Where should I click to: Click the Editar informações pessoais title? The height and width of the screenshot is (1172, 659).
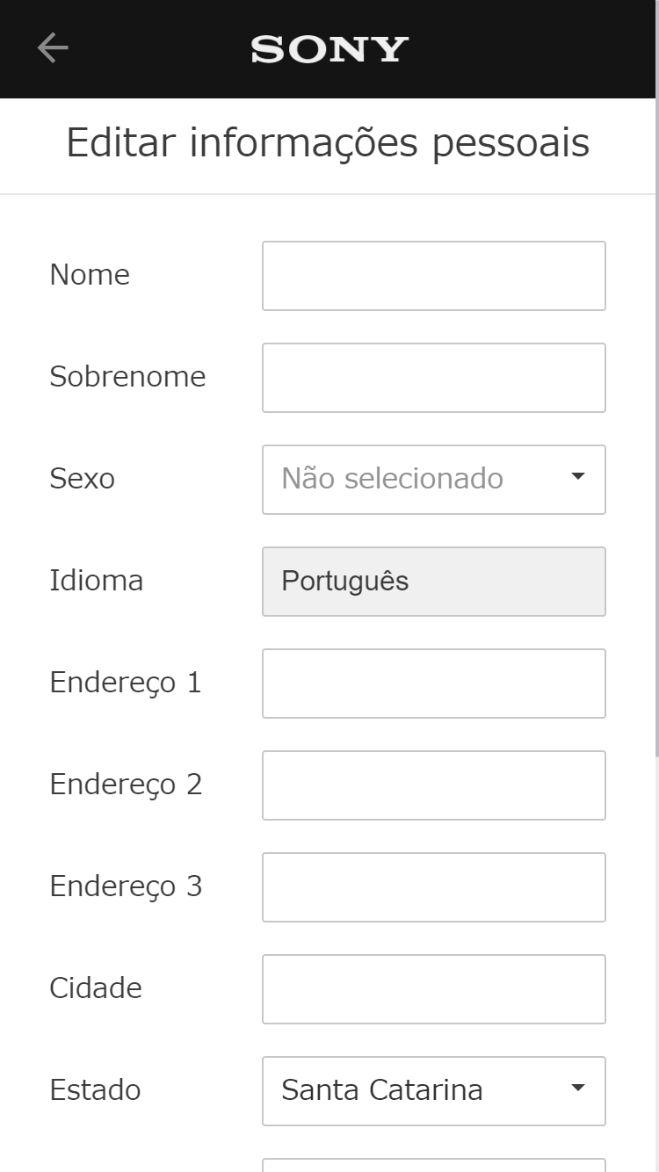(x=329, y=142)
